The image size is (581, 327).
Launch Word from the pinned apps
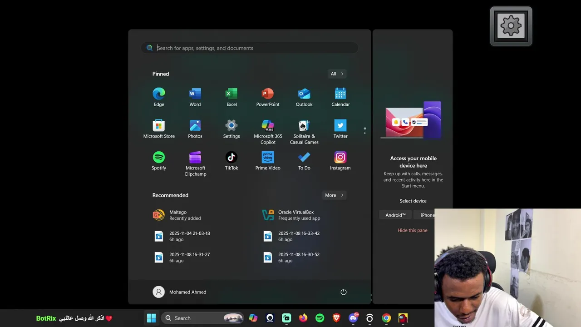pos(195,97)
